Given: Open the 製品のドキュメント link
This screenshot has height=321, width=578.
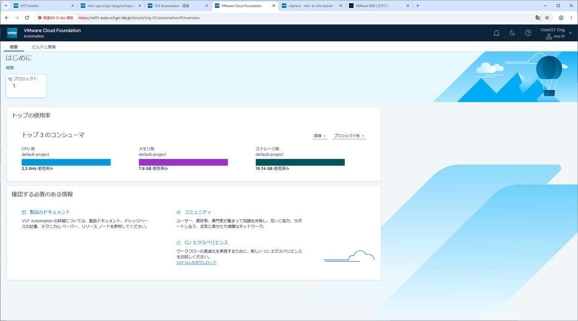Looking at the screenshot, I should [50, 212].
